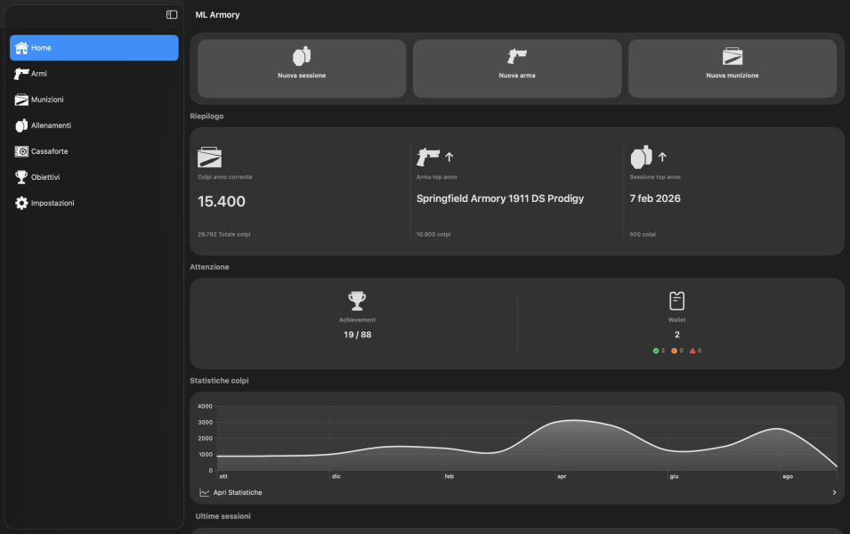Click the target icon above Sessione top anno
This screenshot has height=534, width=850.
642,157
